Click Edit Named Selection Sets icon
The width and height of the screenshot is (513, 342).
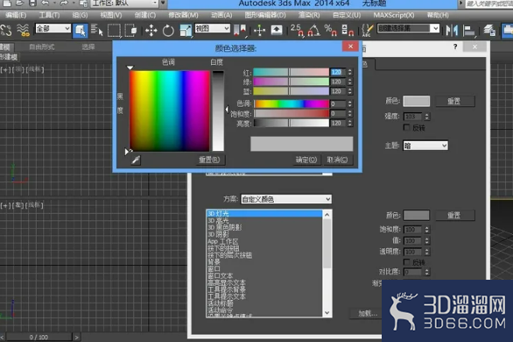pyautogui.click(x=367, y=30)
